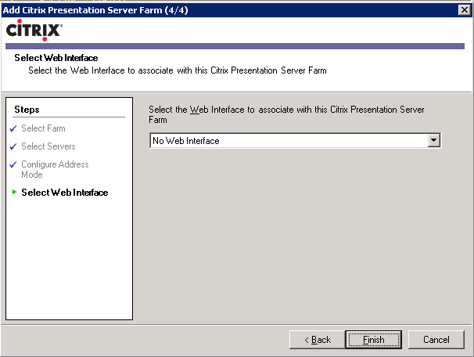This screenshot has width=474, height=357.
Task: Click the green arrow beside Select Web Interface
Action: 13,193
